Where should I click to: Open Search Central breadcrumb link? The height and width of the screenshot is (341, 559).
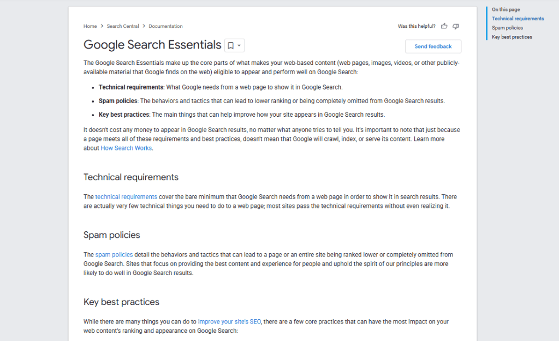[x=122, y=26]
